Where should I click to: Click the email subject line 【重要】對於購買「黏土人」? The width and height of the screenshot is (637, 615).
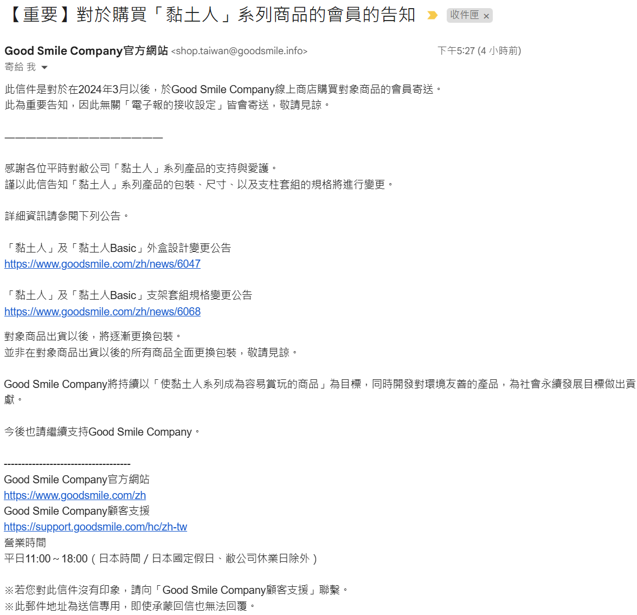[x=210, y=15]
